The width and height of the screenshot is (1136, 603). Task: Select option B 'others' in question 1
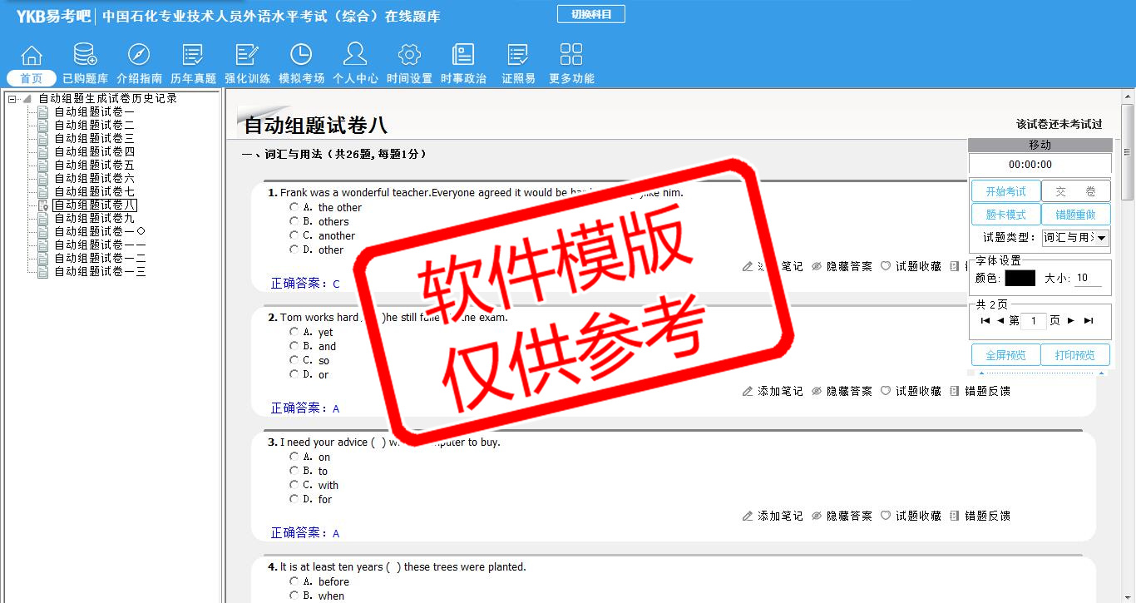point(294,221)
